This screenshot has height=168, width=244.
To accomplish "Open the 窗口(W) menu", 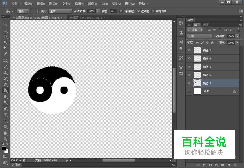I will click(130, 4).
